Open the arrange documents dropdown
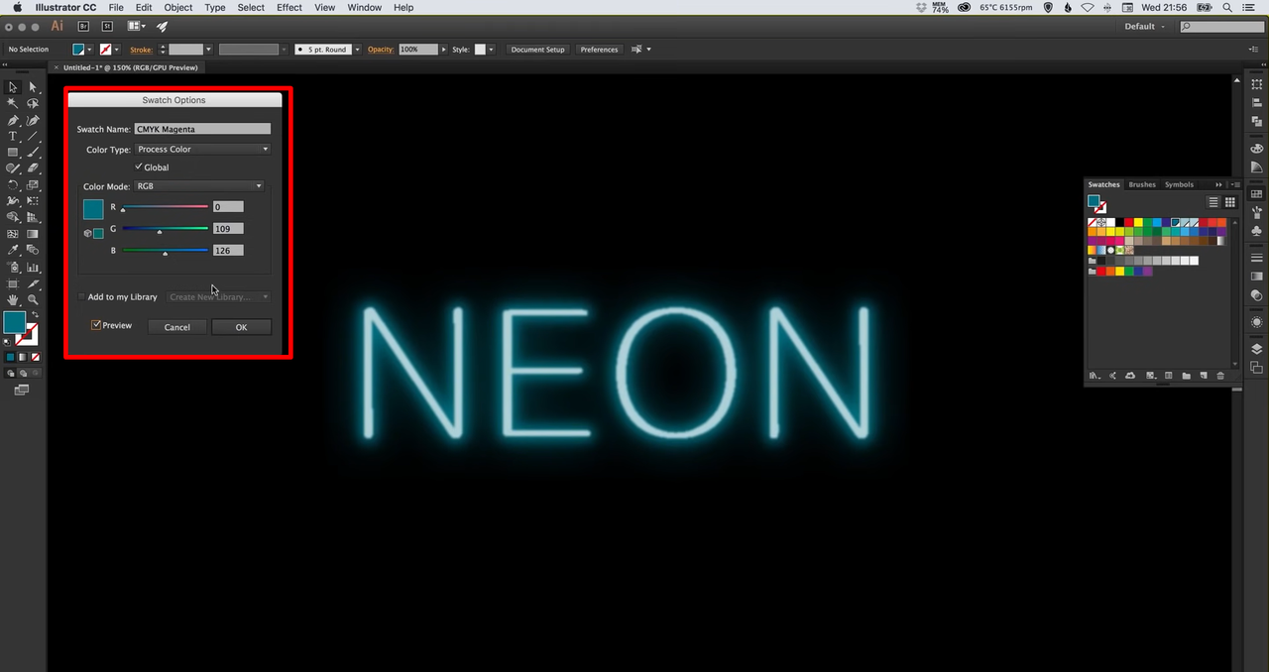The width and height of the screenshot is (1269, 672). click(137, 26)
